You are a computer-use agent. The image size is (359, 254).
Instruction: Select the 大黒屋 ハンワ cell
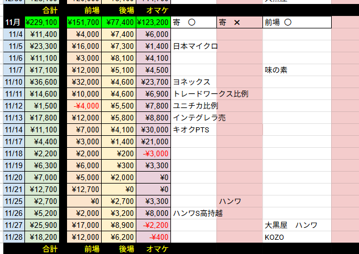pyautogui.click(x=296, y=225)
